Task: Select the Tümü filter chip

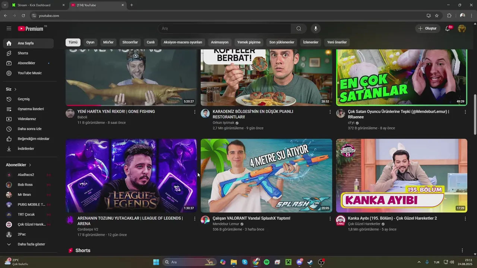Action: [x=73, y=42]
